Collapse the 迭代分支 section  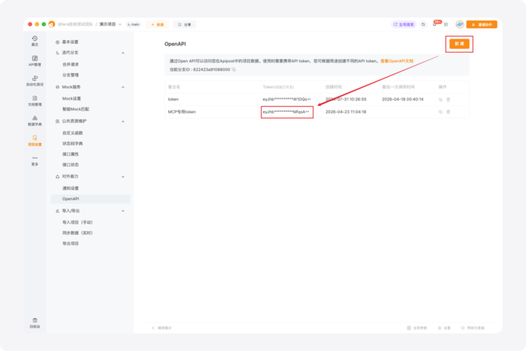(123, 53)
